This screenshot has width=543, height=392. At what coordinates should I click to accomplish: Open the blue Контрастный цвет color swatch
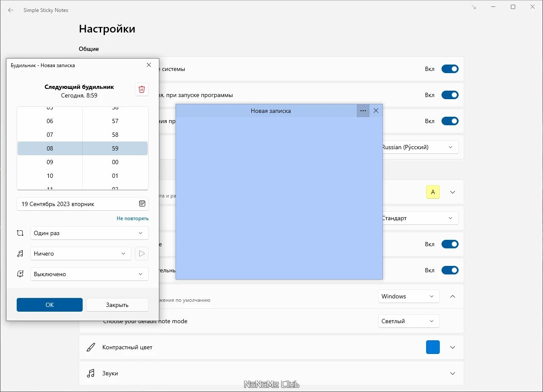433,347
